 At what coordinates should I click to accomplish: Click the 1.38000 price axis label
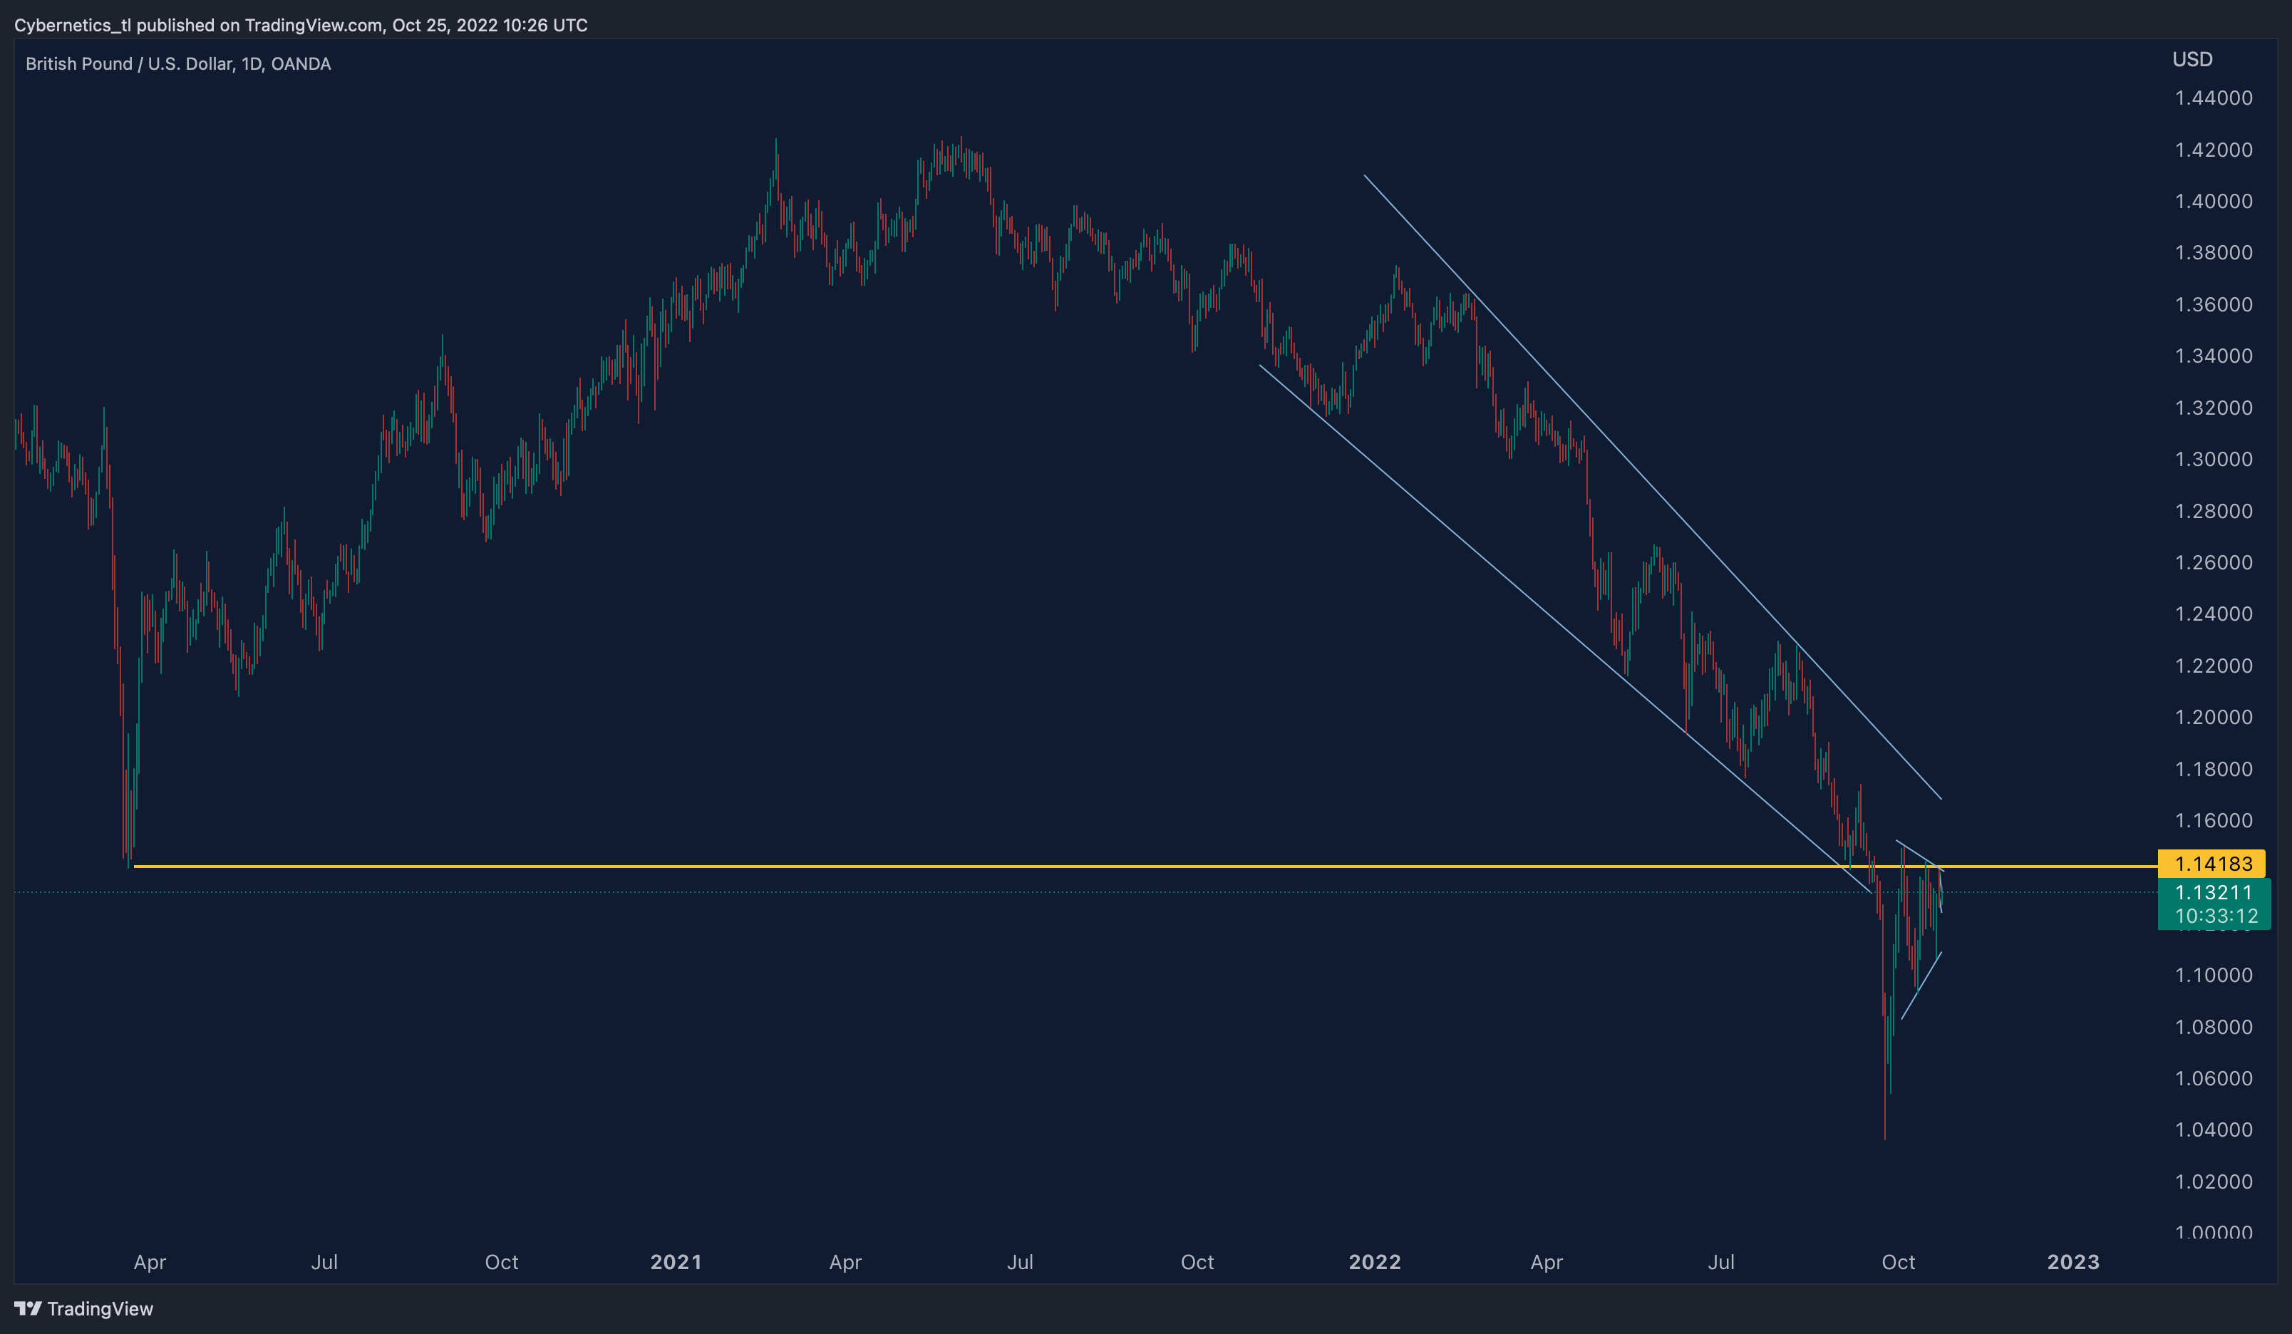(2213, 253)
